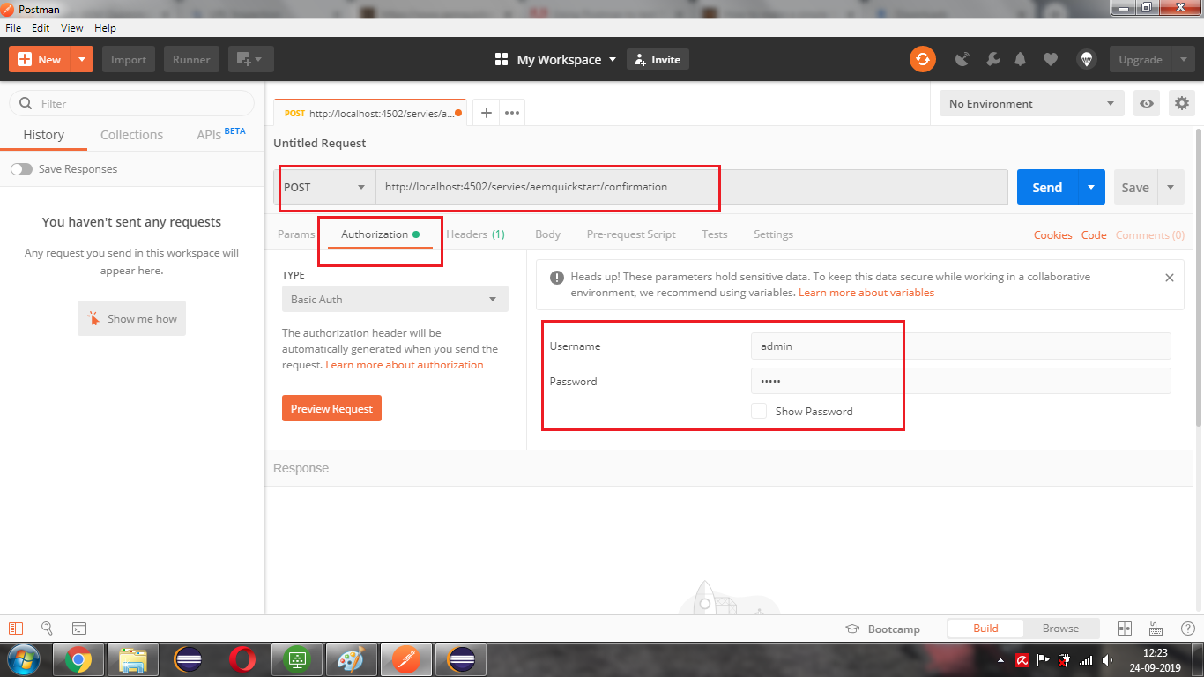This screenshot has height=677, width=1204.
Task: Open the request Settings tab
Action: click(773, 234)
